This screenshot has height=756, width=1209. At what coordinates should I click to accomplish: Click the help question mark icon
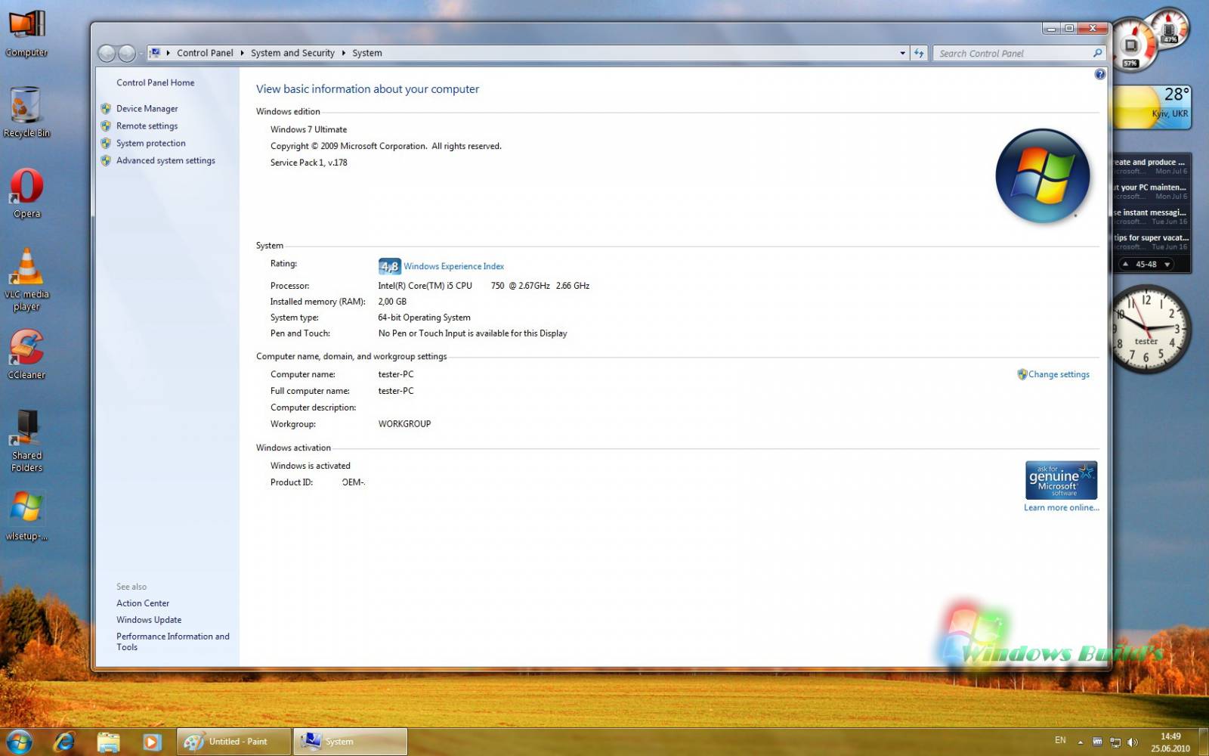click(1100, 74)
